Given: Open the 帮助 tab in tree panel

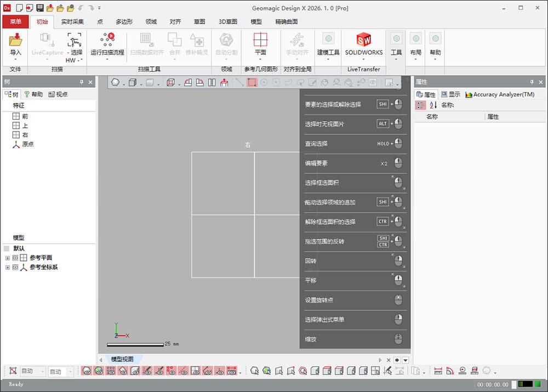Looking at the screenshot, I should point(33,94).
